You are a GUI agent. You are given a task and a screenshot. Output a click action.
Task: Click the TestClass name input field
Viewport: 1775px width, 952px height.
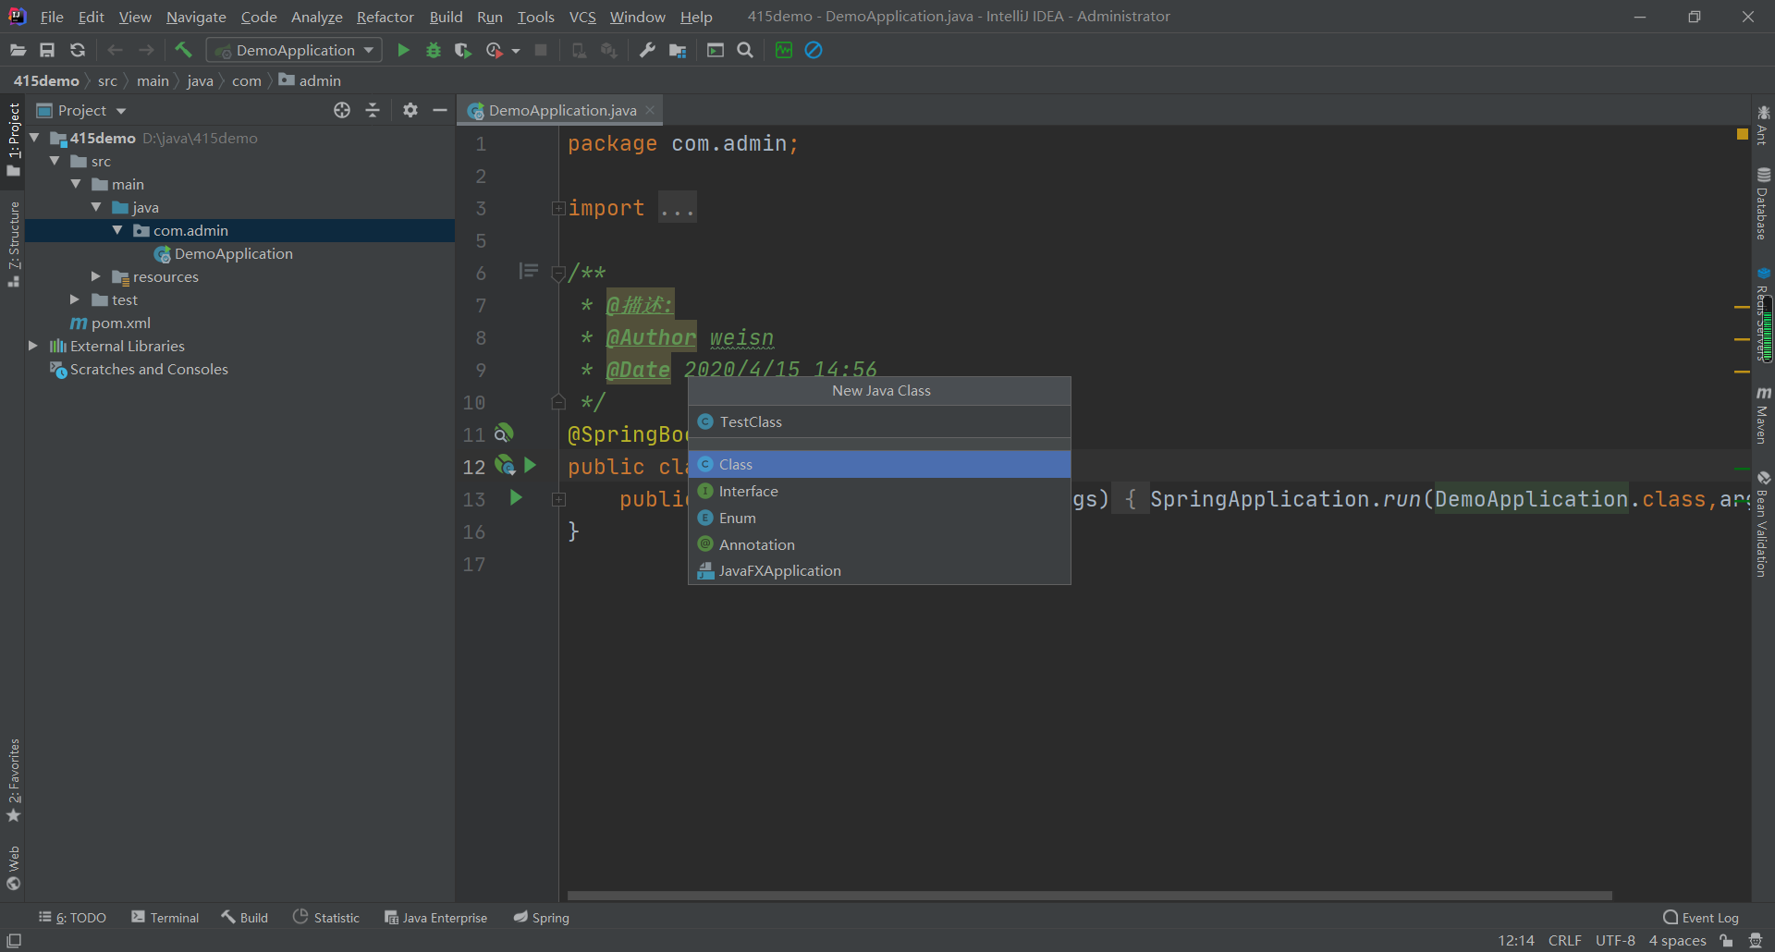[x=879, y=421]
